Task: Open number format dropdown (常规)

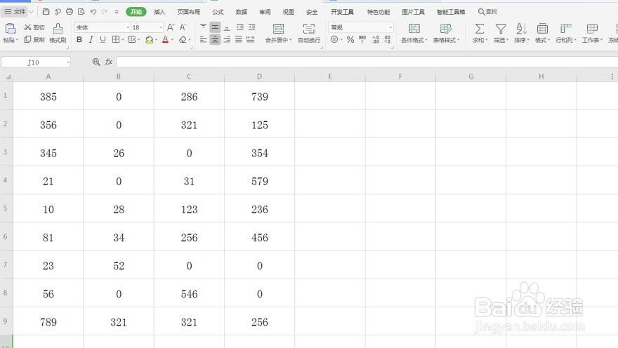Action: (x=390, y=27)
